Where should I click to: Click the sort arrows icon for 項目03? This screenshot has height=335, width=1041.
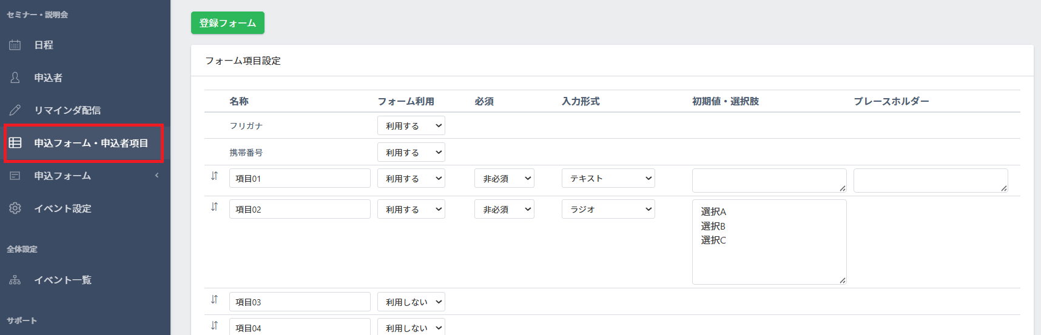(x=214, y=299)
